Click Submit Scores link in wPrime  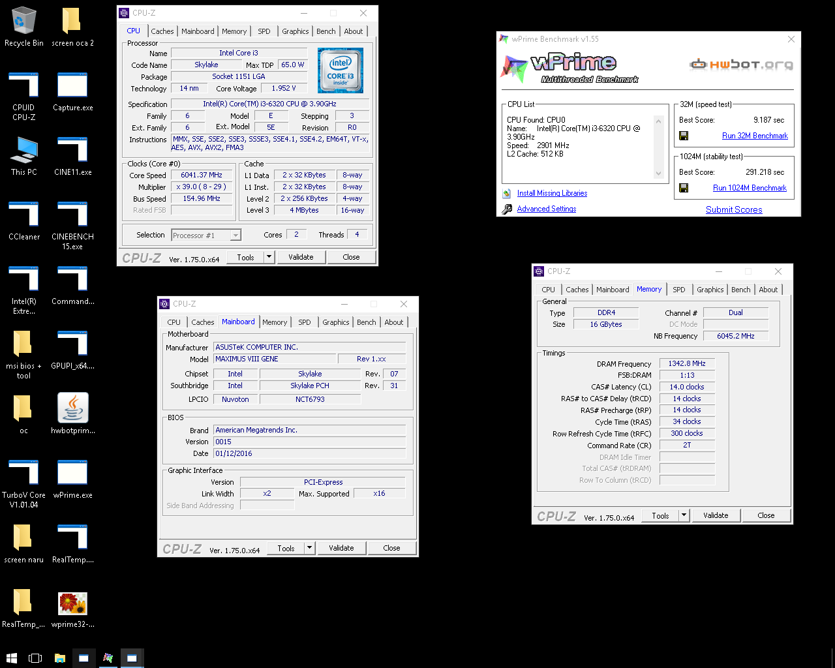(734, 210)
